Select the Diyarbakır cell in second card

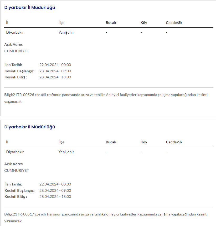tap(15, 152)
